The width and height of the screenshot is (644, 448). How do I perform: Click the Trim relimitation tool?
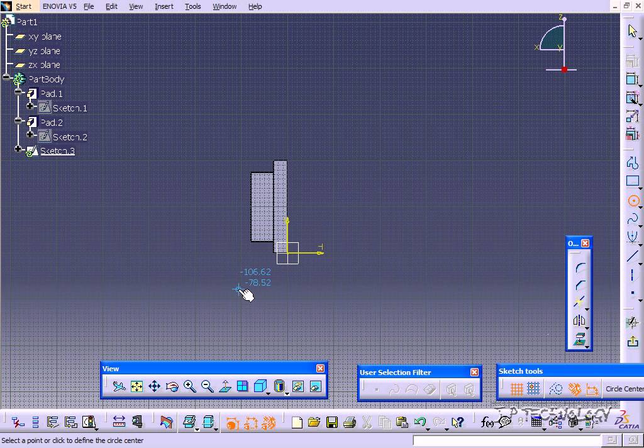[x=579, y=302]
